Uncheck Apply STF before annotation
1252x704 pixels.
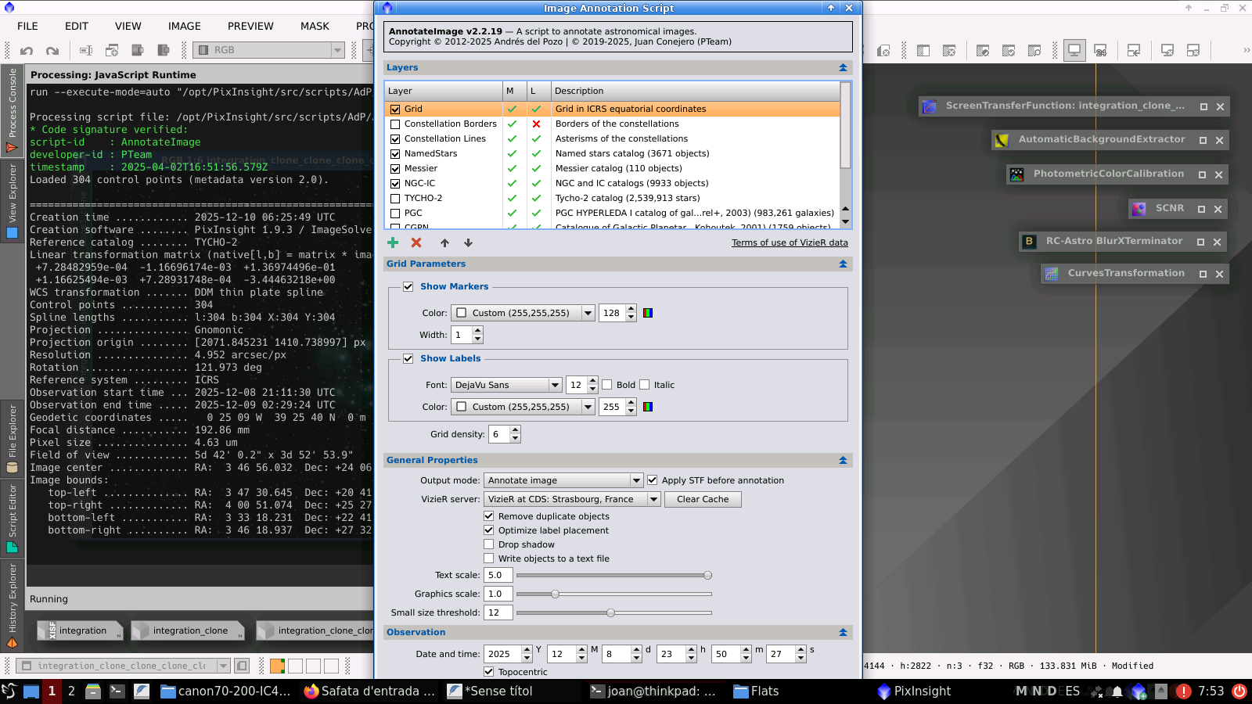653,480
